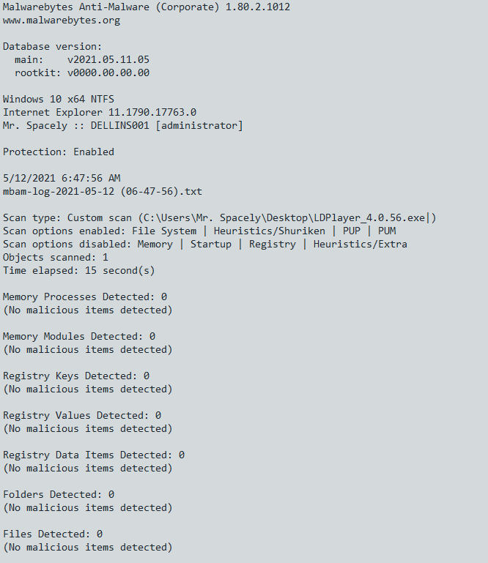
Task: Click the www.malwarebytes.org URL text
Action: (x=62, y=20)
